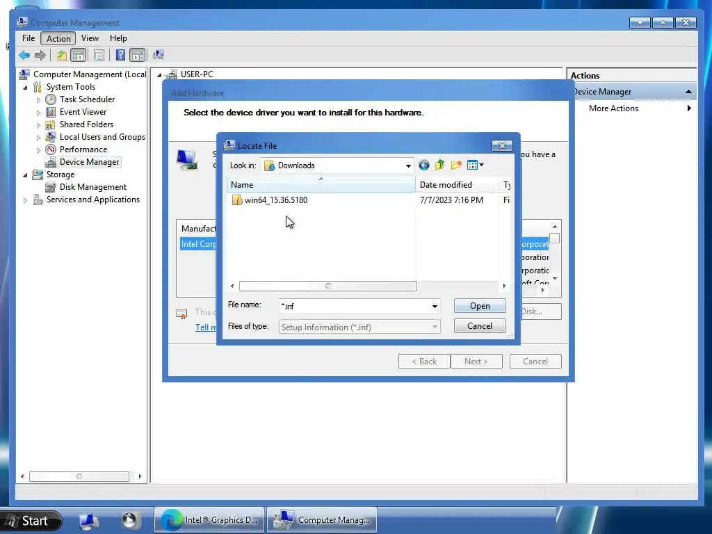Open the View Menu icon in Locate File
This screenshot has width=712, height=534.
pos(476,165)
